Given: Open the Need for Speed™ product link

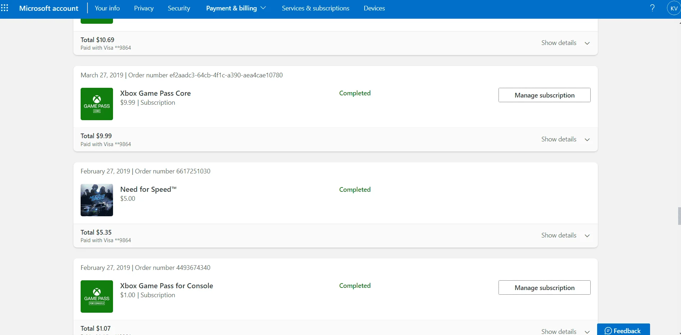Looking at the screenshot, I should [148, 189].
